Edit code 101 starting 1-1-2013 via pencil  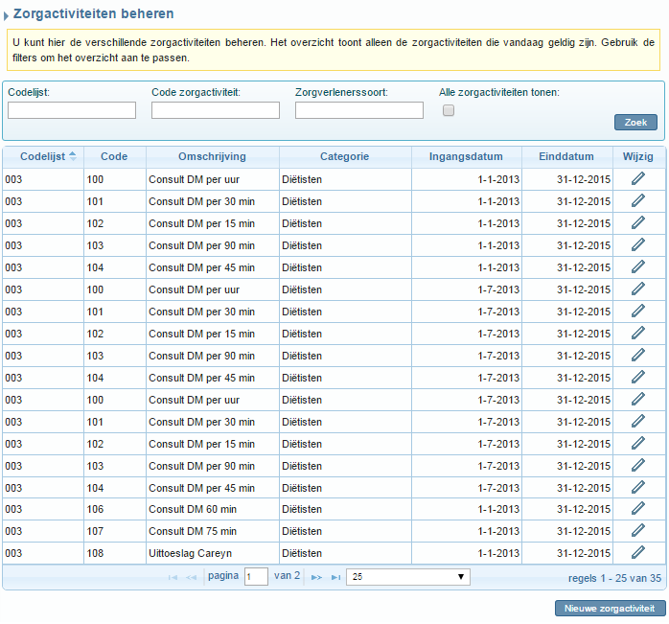(638, 201)
